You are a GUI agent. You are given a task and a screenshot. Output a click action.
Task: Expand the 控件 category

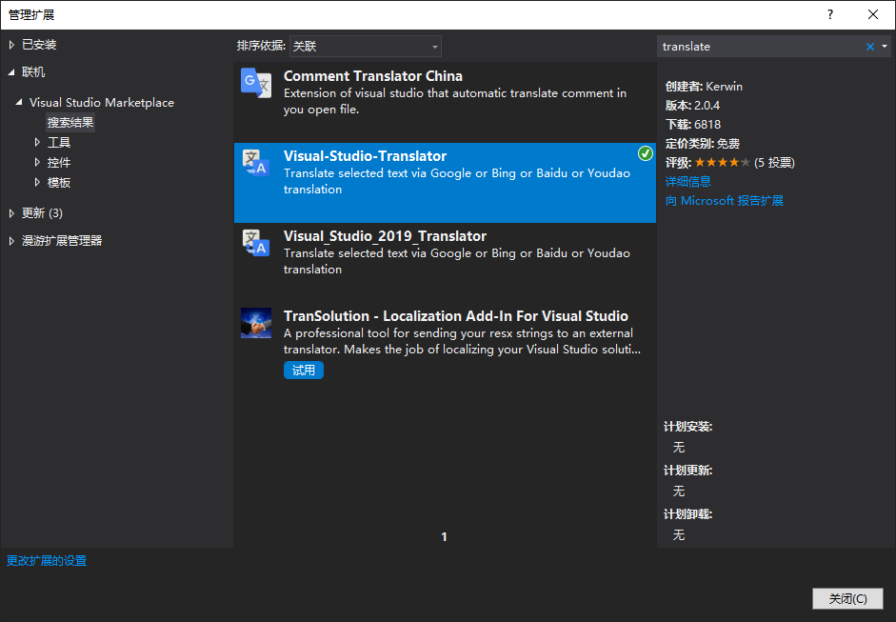[38, 162]
